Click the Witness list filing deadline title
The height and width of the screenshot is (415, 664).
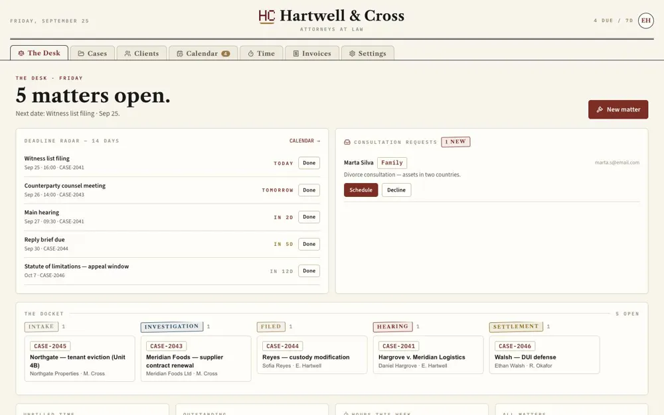[47, 158]
